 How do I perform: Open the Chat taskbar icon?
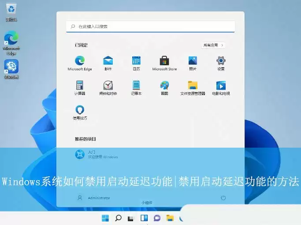pyautogui.click(x=157, y=218)
